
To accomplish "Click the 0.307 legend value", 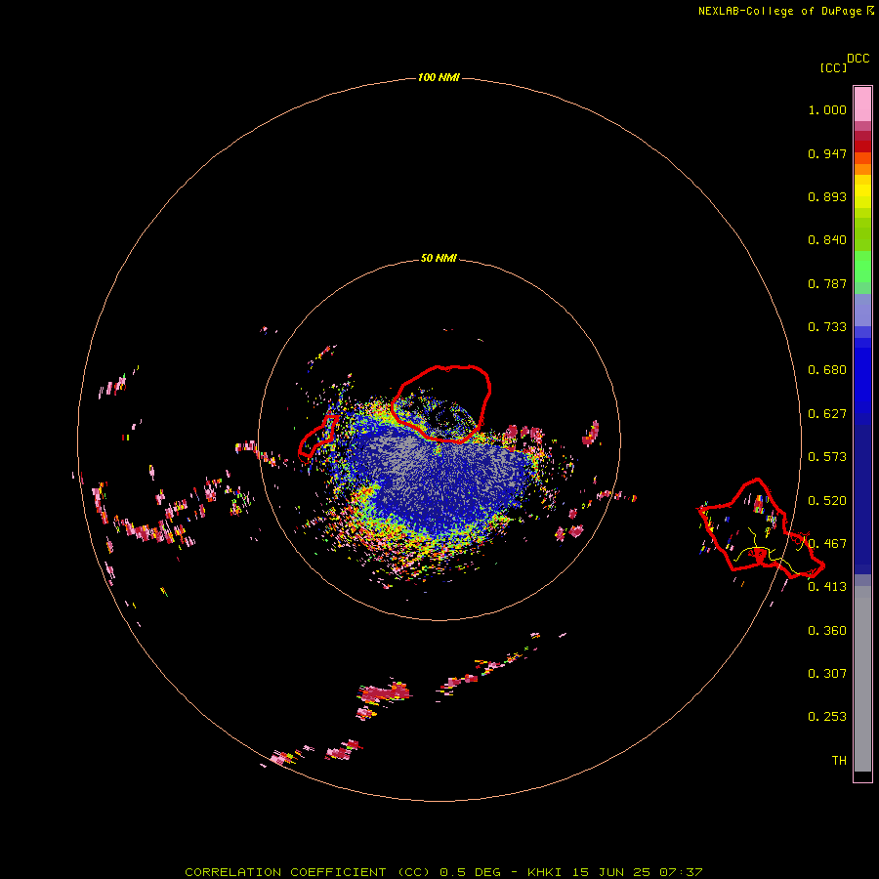I will click(x=827, y=674).
